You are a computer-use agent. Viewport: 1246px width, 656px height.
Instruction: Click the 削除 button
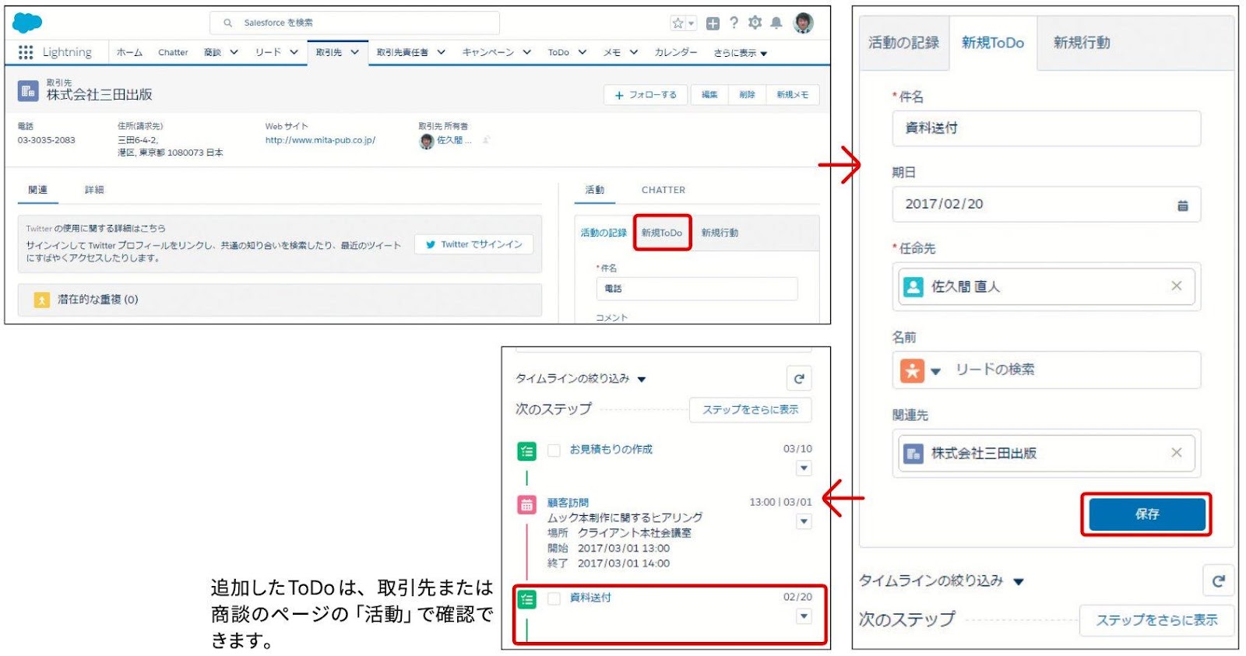pyautogui.click(x=748, y=95)
